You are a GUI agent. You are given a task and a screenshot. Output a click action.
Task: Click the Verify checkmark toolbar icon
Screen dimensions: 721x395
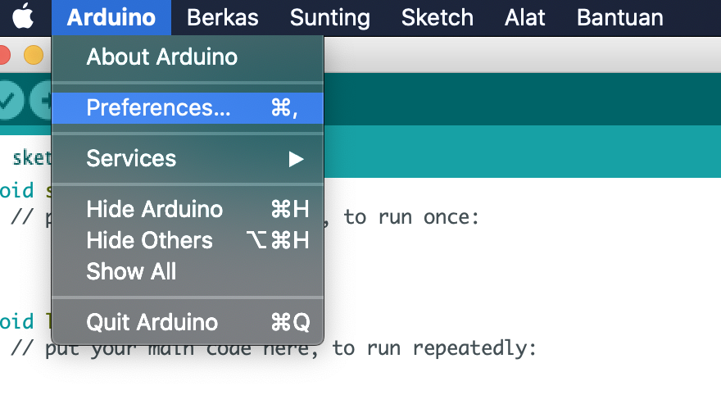coord(10,100)
